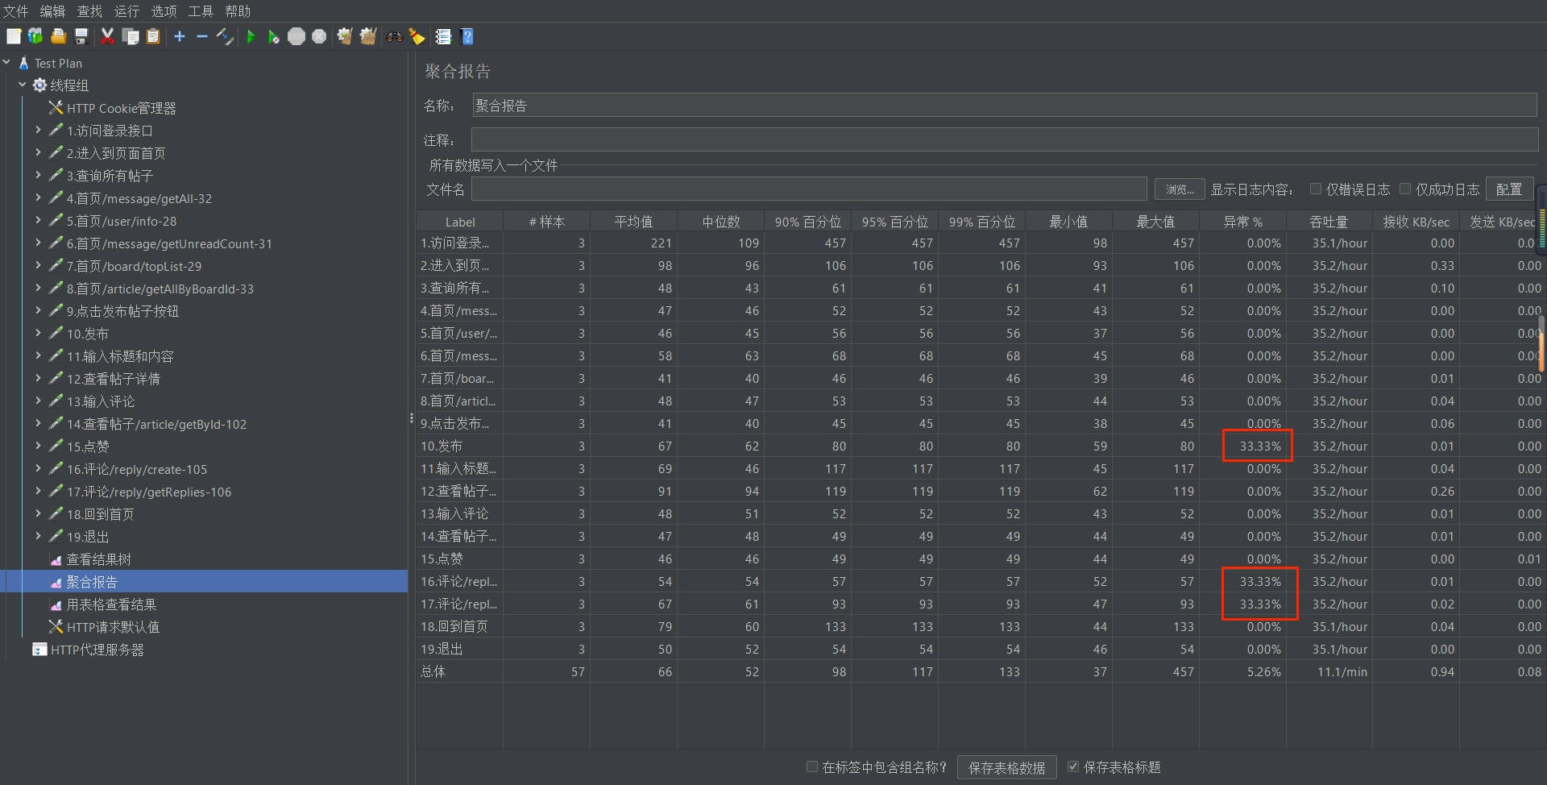Select the 查看结果树 listener node
The image size is (1547, 785).
(98, 559)
